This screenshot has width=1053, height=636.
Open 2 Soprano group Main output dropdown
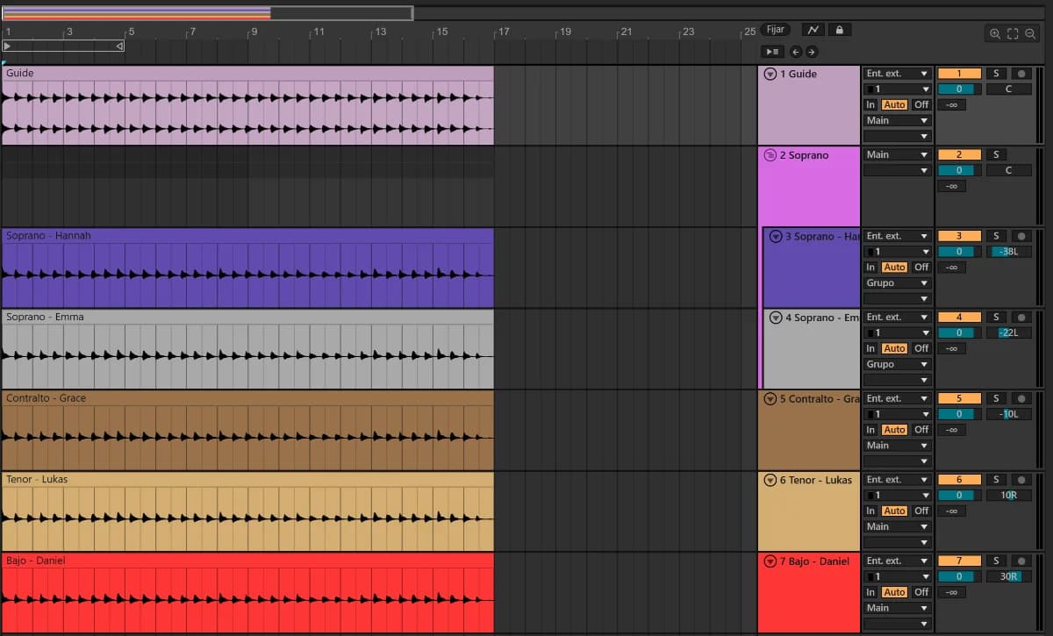[897, 154]
